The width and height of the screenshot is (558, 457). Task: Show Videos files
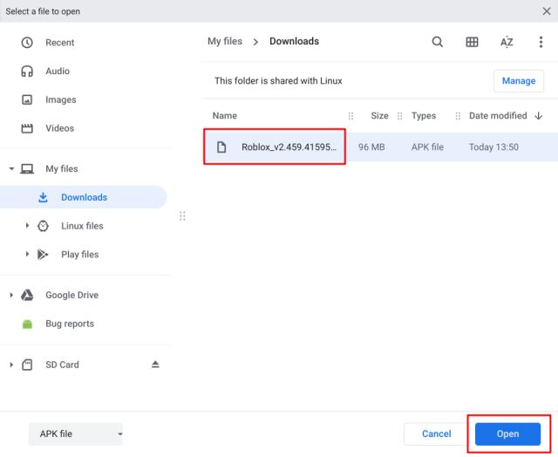pyautogui.click(x=60, y=128)
